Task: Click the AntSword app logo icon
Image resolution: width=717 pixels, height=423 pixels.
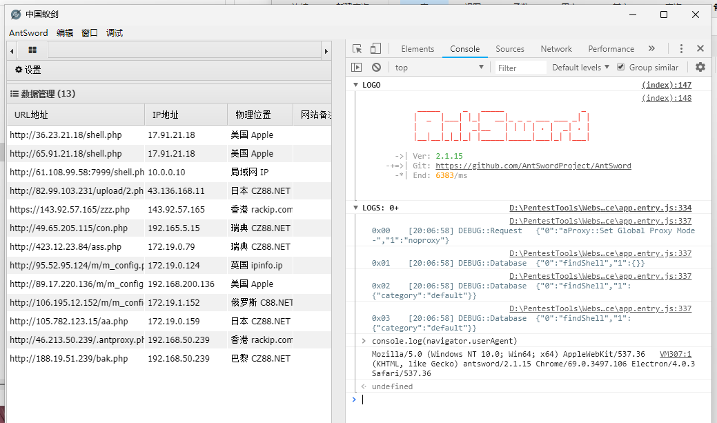Action: (x=16, y=14)
